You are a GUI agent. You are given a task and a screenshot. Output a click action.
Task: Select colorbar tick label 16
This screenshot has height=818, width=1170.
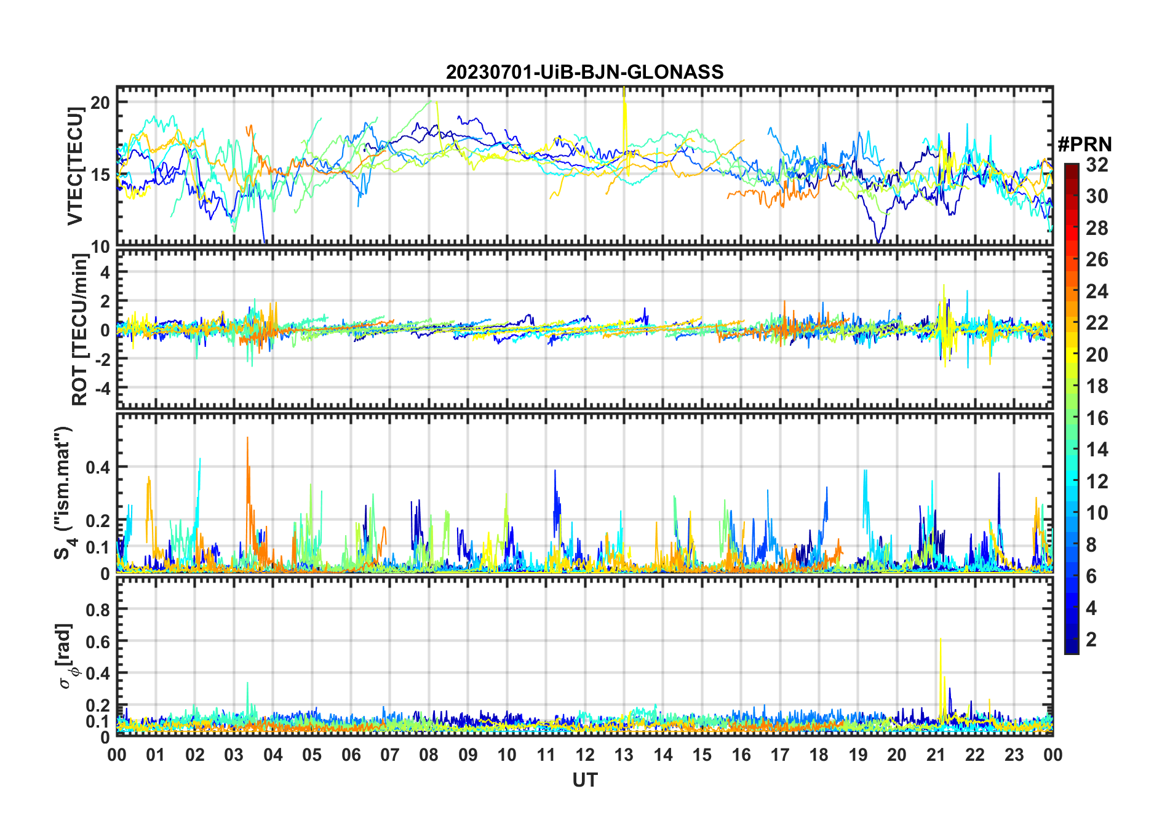1097,418
